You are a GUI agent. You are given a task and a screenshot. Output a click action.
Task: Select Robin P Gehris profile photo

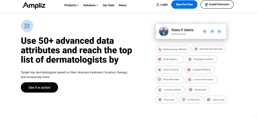164,31
